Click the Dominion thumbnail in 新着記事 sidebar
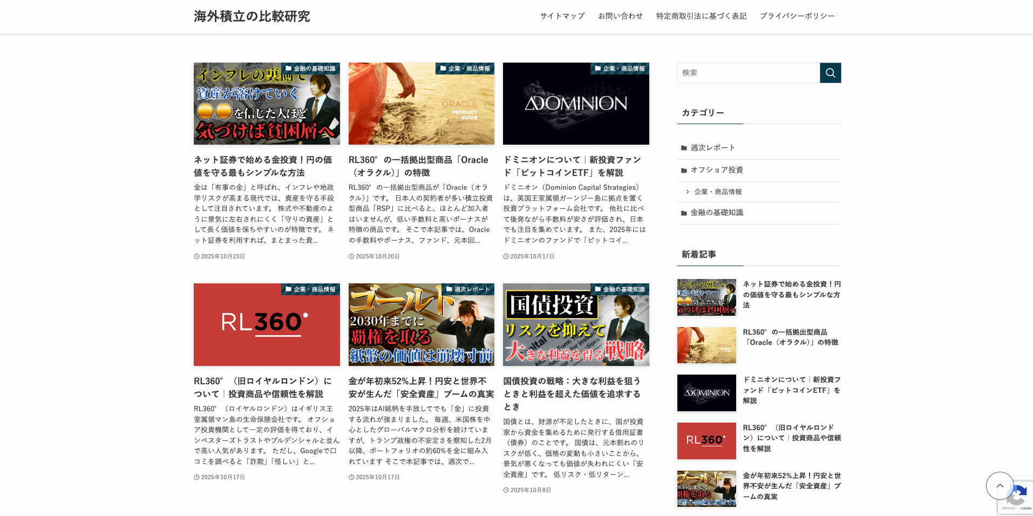This screenshot has width=1033, height=516. coord(706,393)
